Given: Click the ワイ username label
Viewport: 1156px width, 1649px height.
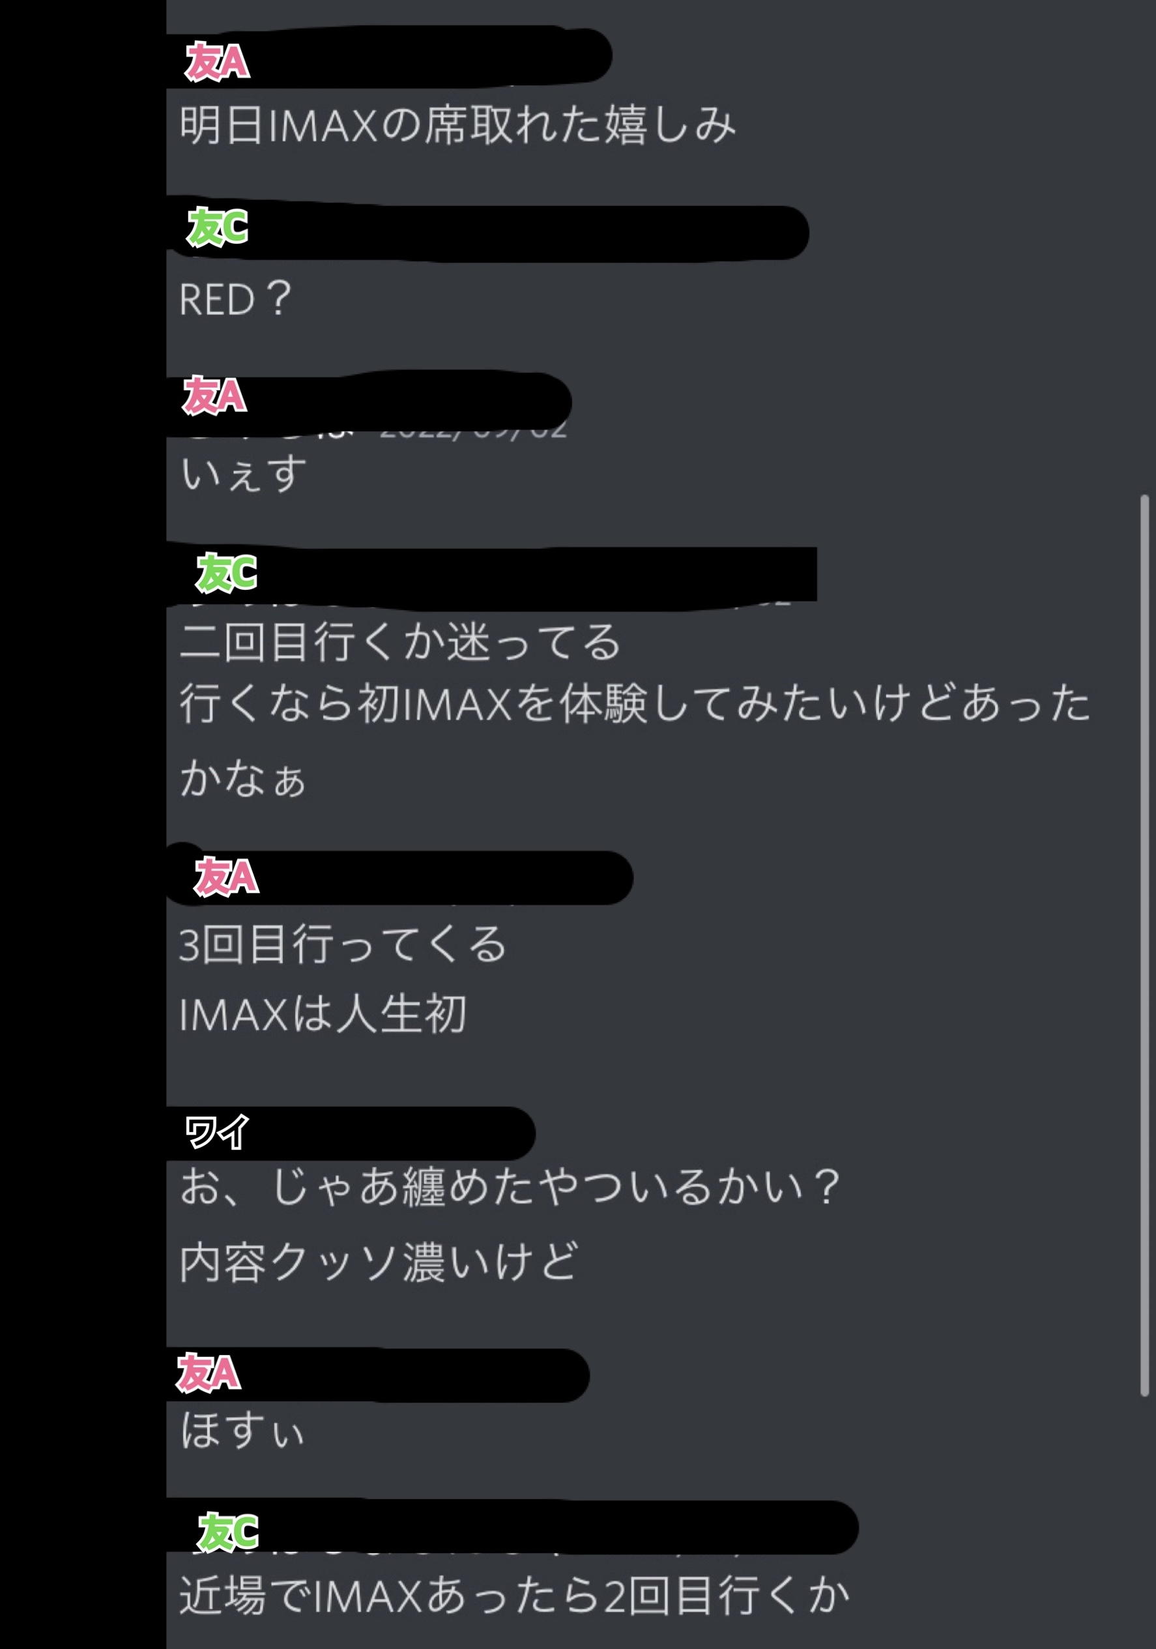Looking at the screenshot, I should [218, 1132].
